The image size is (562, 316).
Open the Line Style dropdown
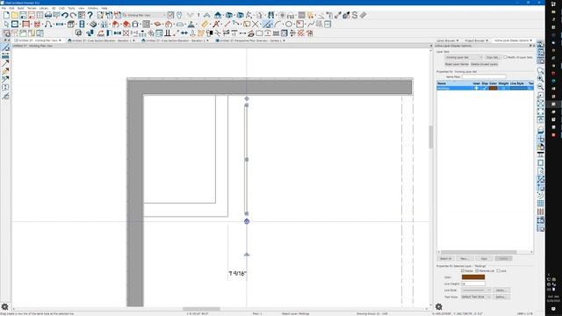pos(476,291)
